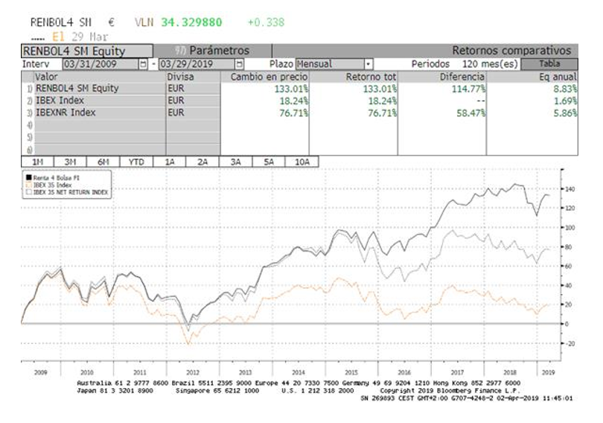
Task: Click the 18.24% IBEX total return value
Action: [x=382, y=101]
